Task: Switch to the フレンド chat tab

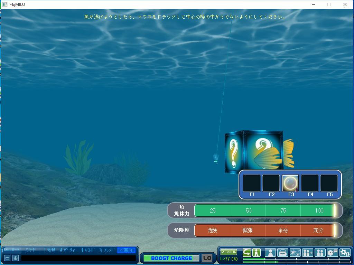Action: [107, 250]
